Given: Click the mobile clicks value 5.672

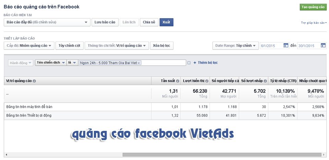Looking at the screenshot, I should pyautogui.click(x=261, y=115).
